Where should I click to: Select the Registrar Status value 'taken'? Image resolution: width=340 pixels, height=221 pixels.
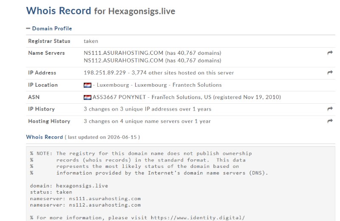(x=91, y=41)
